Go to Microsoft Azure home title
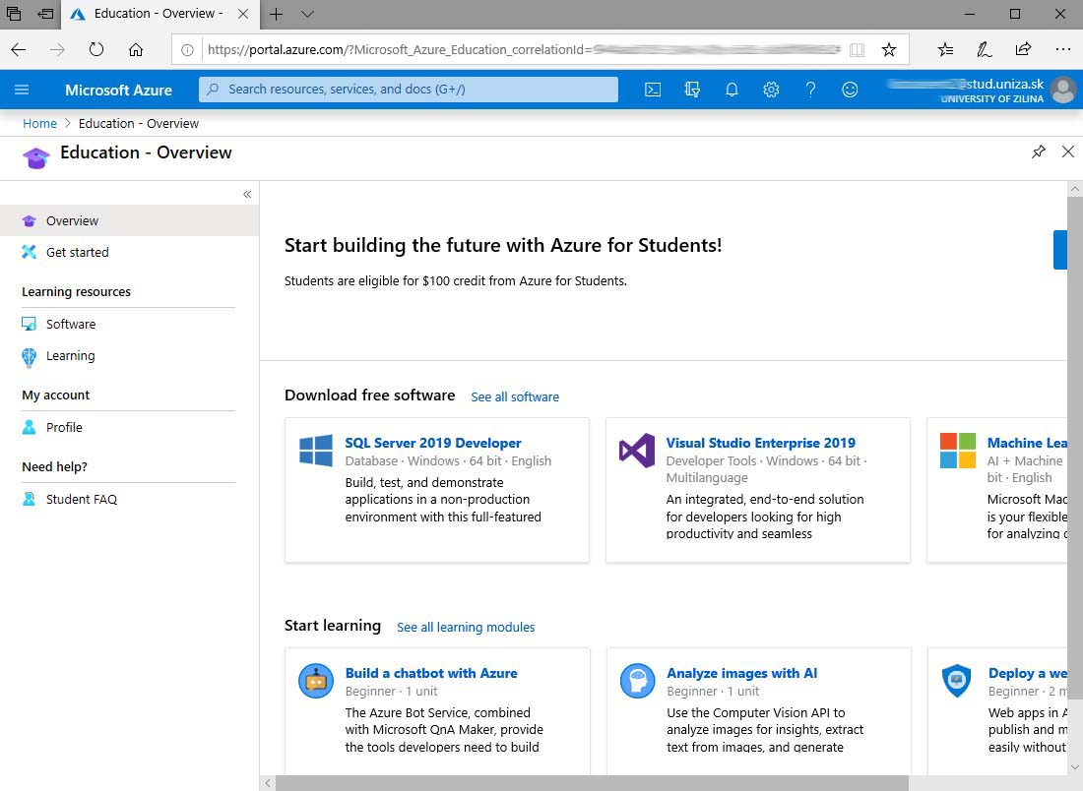Screen dimensions: 1083x791 click(119, 90)
